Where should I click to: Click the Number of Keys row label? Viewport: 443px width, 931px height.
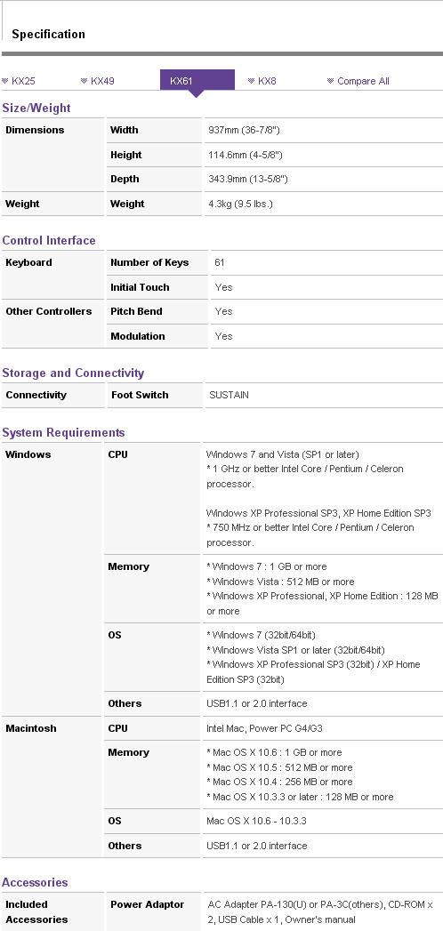coord(149,262)
